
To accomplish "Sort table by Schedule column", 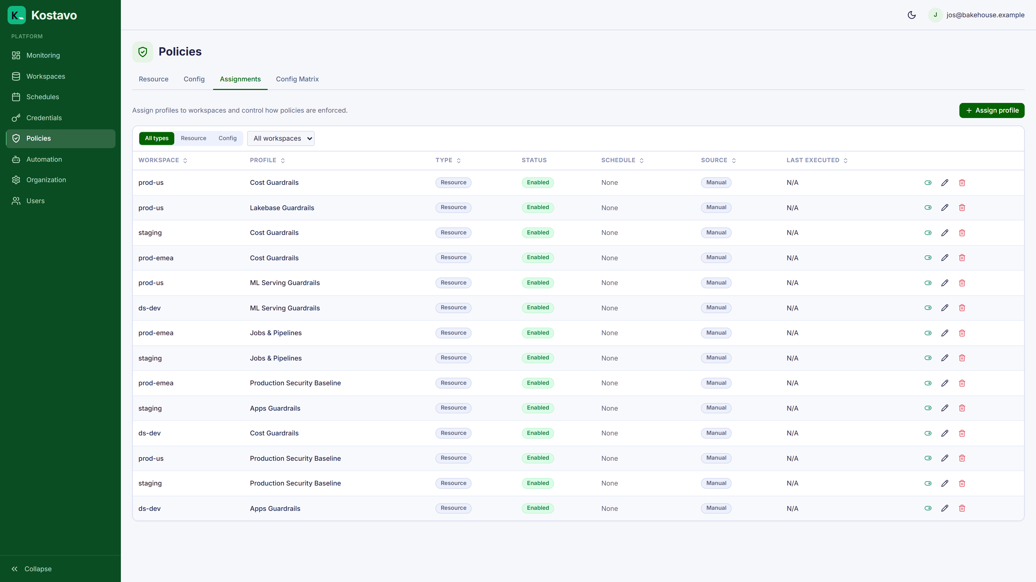I will coord(623,160).
